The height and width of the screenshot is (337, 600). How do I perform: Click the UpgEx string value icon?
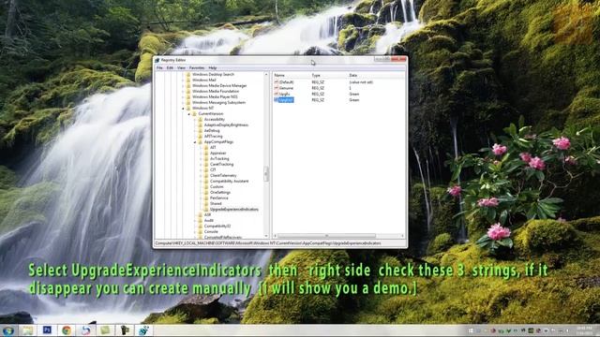[x=277, y=94]
